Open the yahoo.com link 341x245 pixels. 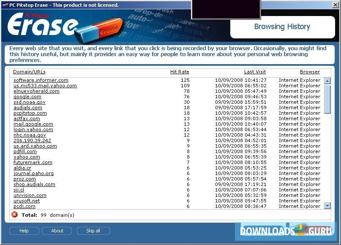click(x=27, y=157)
